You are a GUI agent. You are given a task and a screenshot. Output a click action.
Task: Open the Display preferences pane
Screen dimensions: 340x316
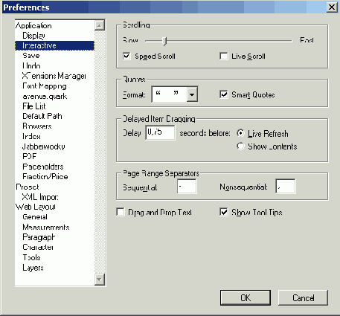pyautogui.click(x=33, y=36)
